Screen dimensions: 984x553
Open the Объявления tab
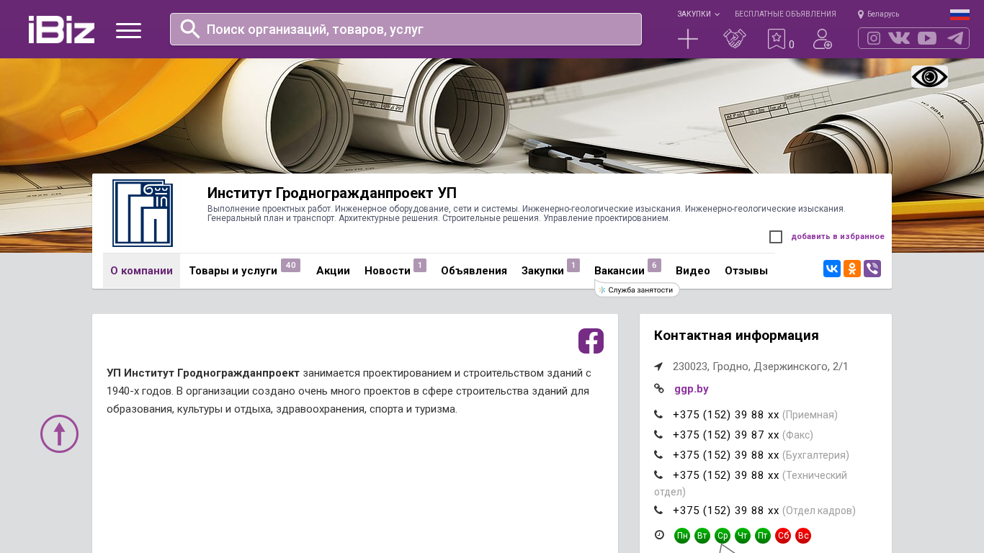coord(474,271)
